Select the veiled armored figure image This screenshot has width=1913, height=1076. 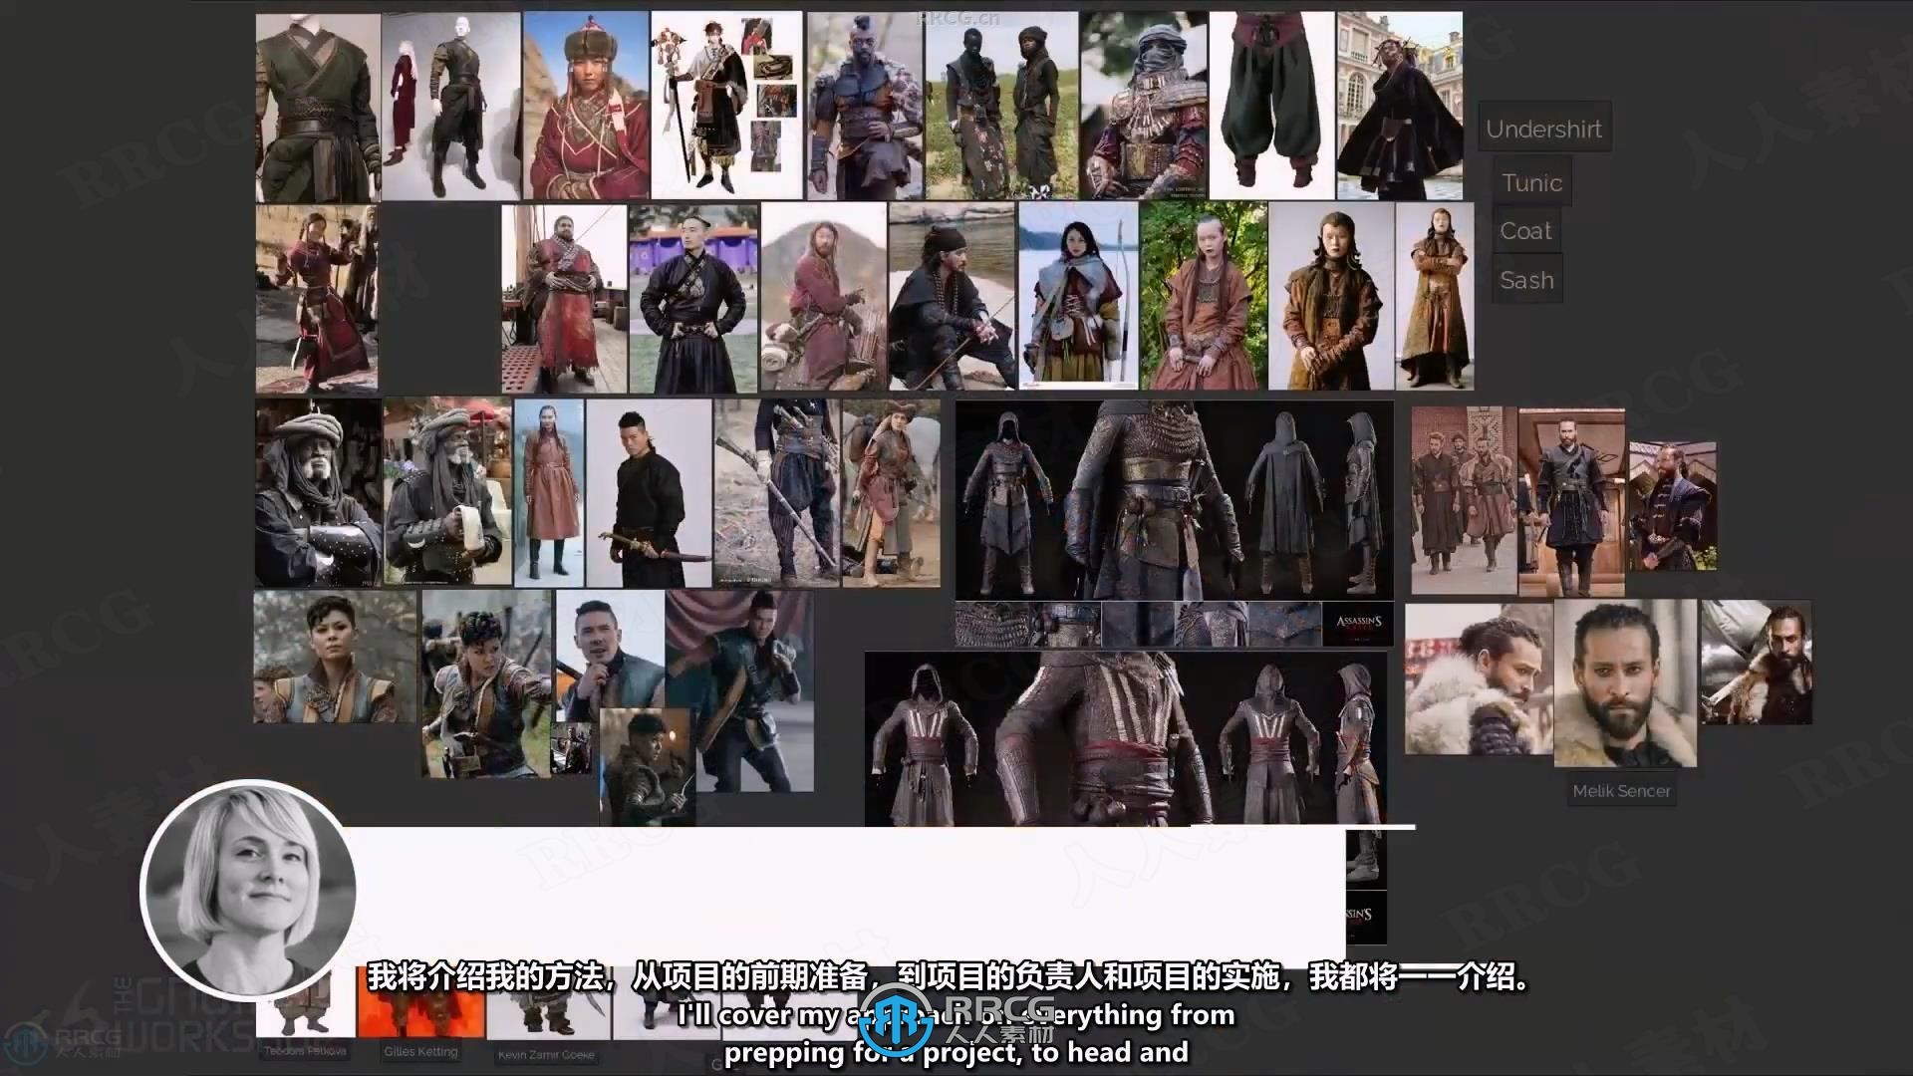pos(1143,106)
